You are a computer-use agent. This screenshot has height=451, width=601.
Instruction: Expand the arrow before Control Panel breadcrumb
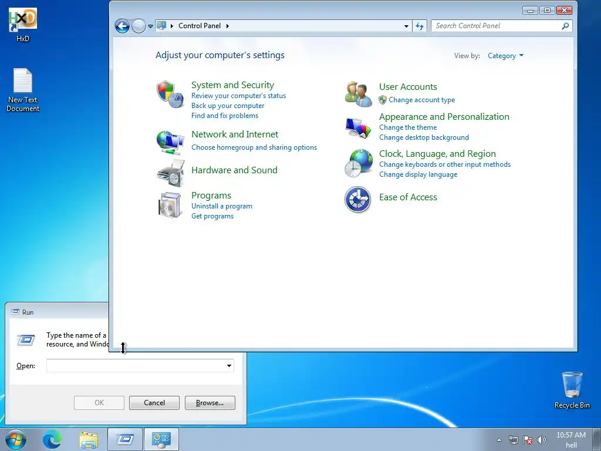(172, 26)
